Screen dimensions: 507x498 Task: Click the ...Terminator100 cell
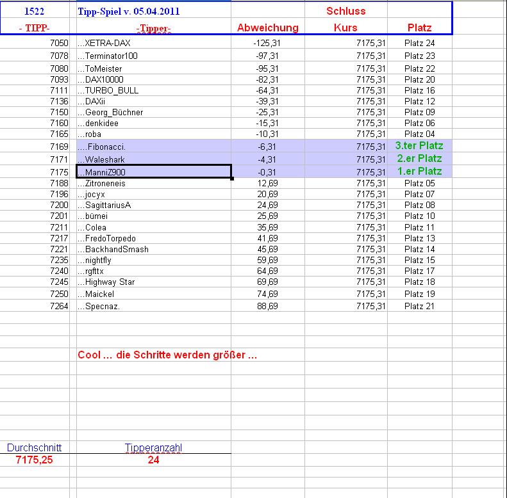click(154, 56)
